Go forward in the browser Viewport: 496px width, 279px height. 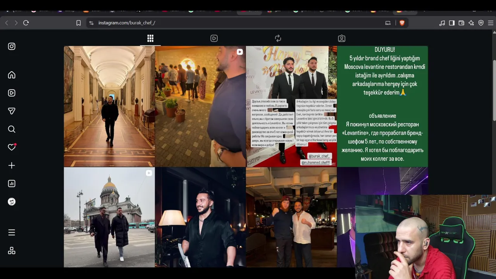click(x=16, y=23)
